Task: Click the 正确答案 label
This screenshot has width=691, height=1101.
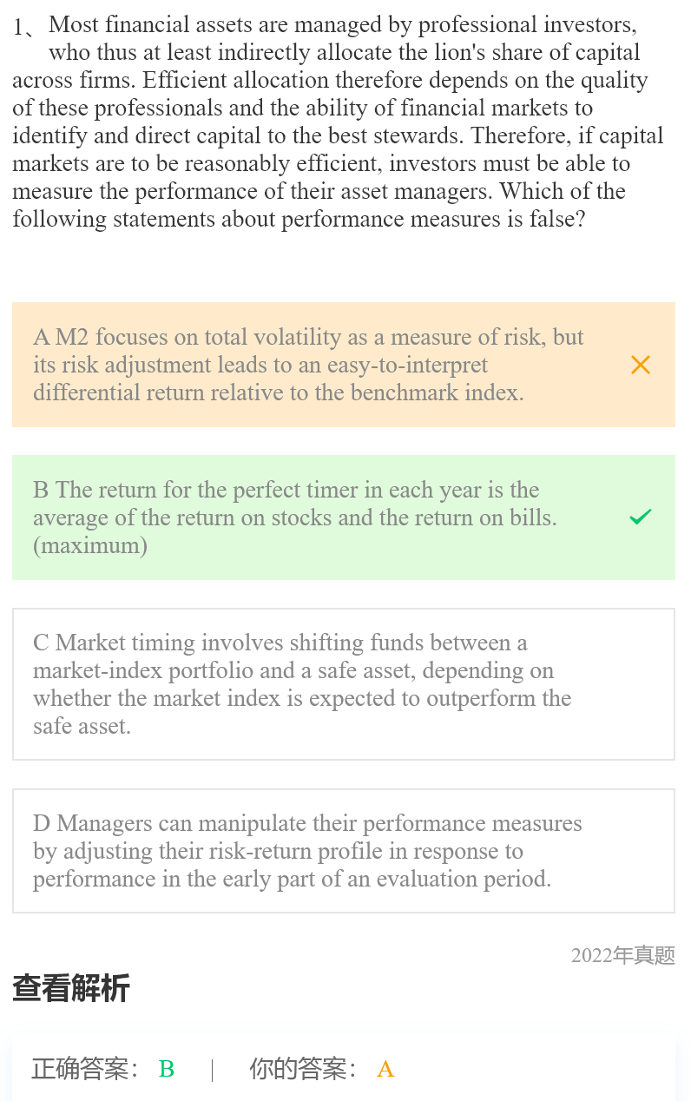Action: coord(85,1069)
